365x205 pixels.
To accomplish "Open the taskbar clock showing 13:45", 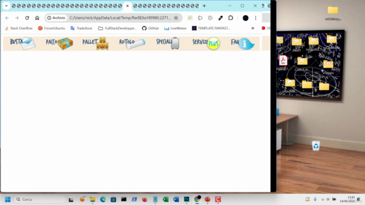I will click(347, 199).
